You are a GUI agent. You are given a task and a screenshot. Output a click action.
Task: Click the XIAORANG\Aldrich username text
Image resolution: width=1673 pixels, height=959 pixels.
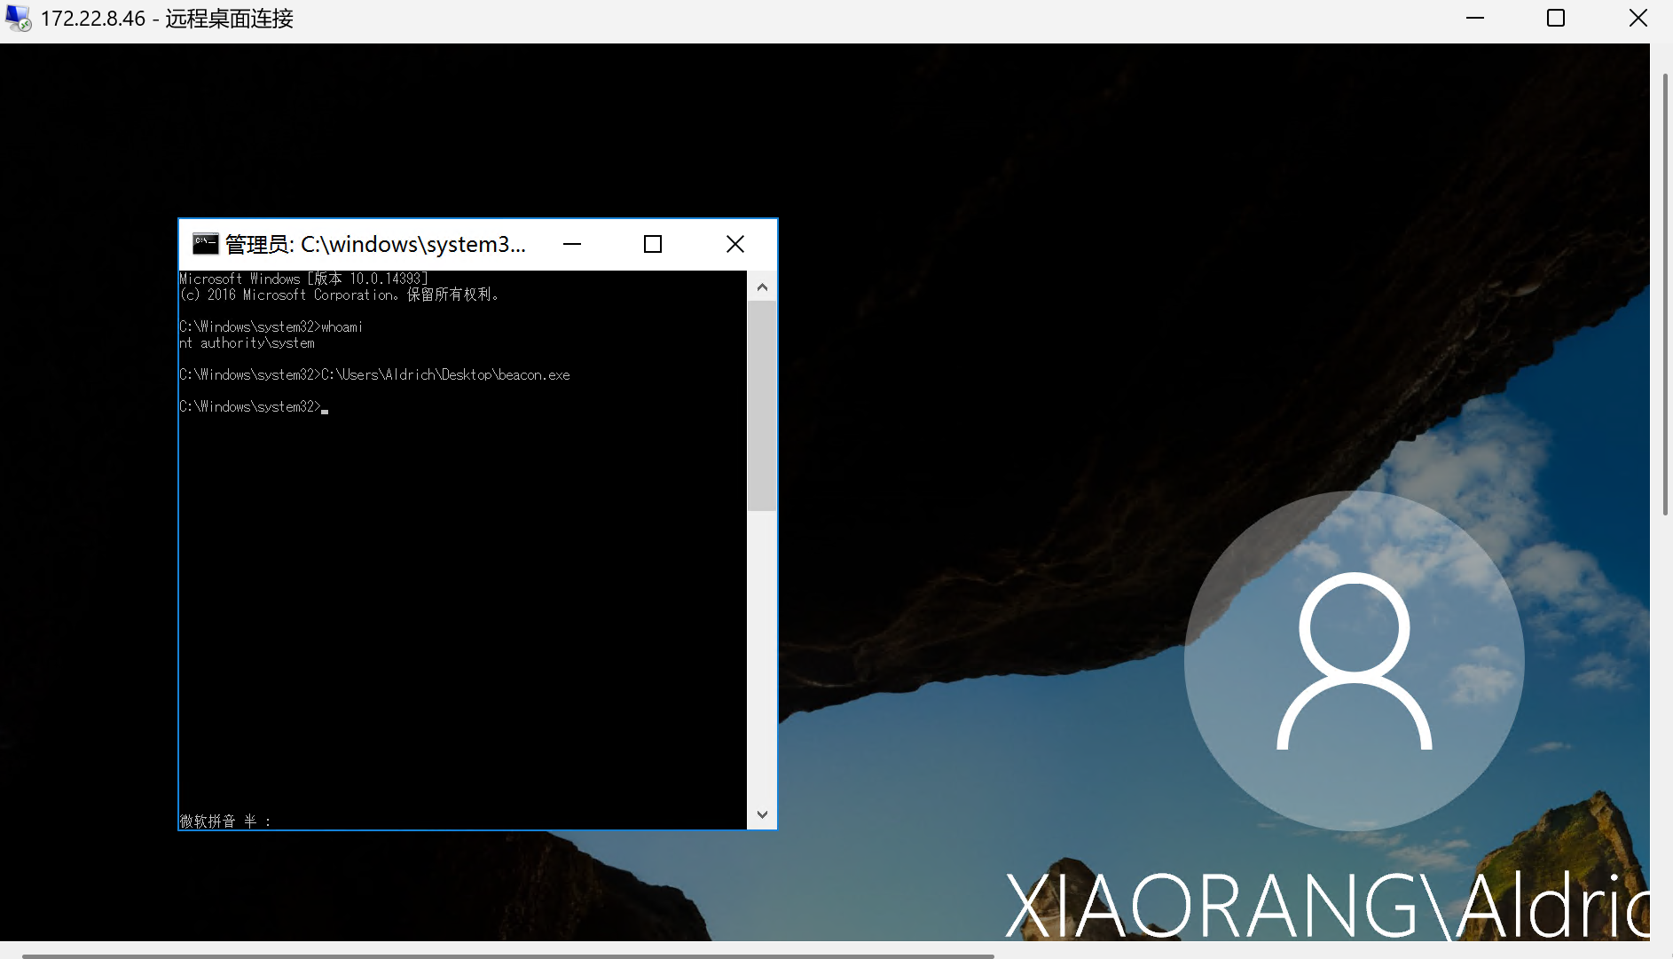(1326, 905)
